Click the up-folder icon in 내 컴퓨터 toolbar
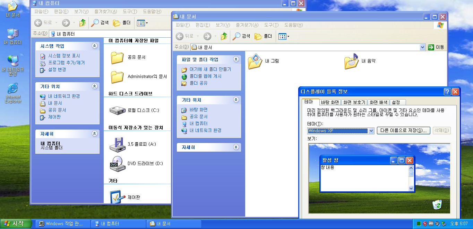Viewport: 473px width, 229px height. [x=82, y=23]
